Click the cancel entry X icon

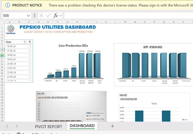coord(41,16)
